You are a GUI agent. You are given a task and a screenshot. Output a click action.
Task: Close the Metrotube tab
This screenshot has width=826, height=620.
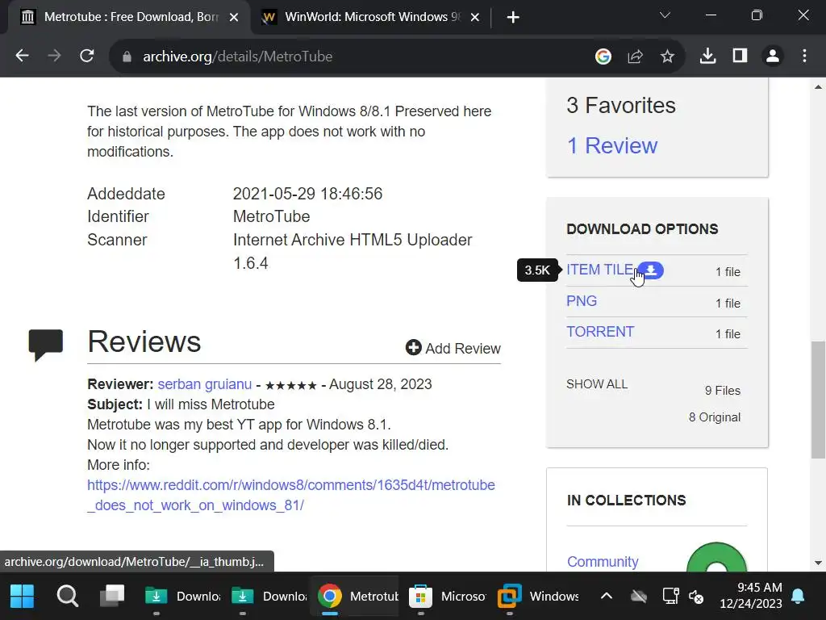tap(234, 18)
